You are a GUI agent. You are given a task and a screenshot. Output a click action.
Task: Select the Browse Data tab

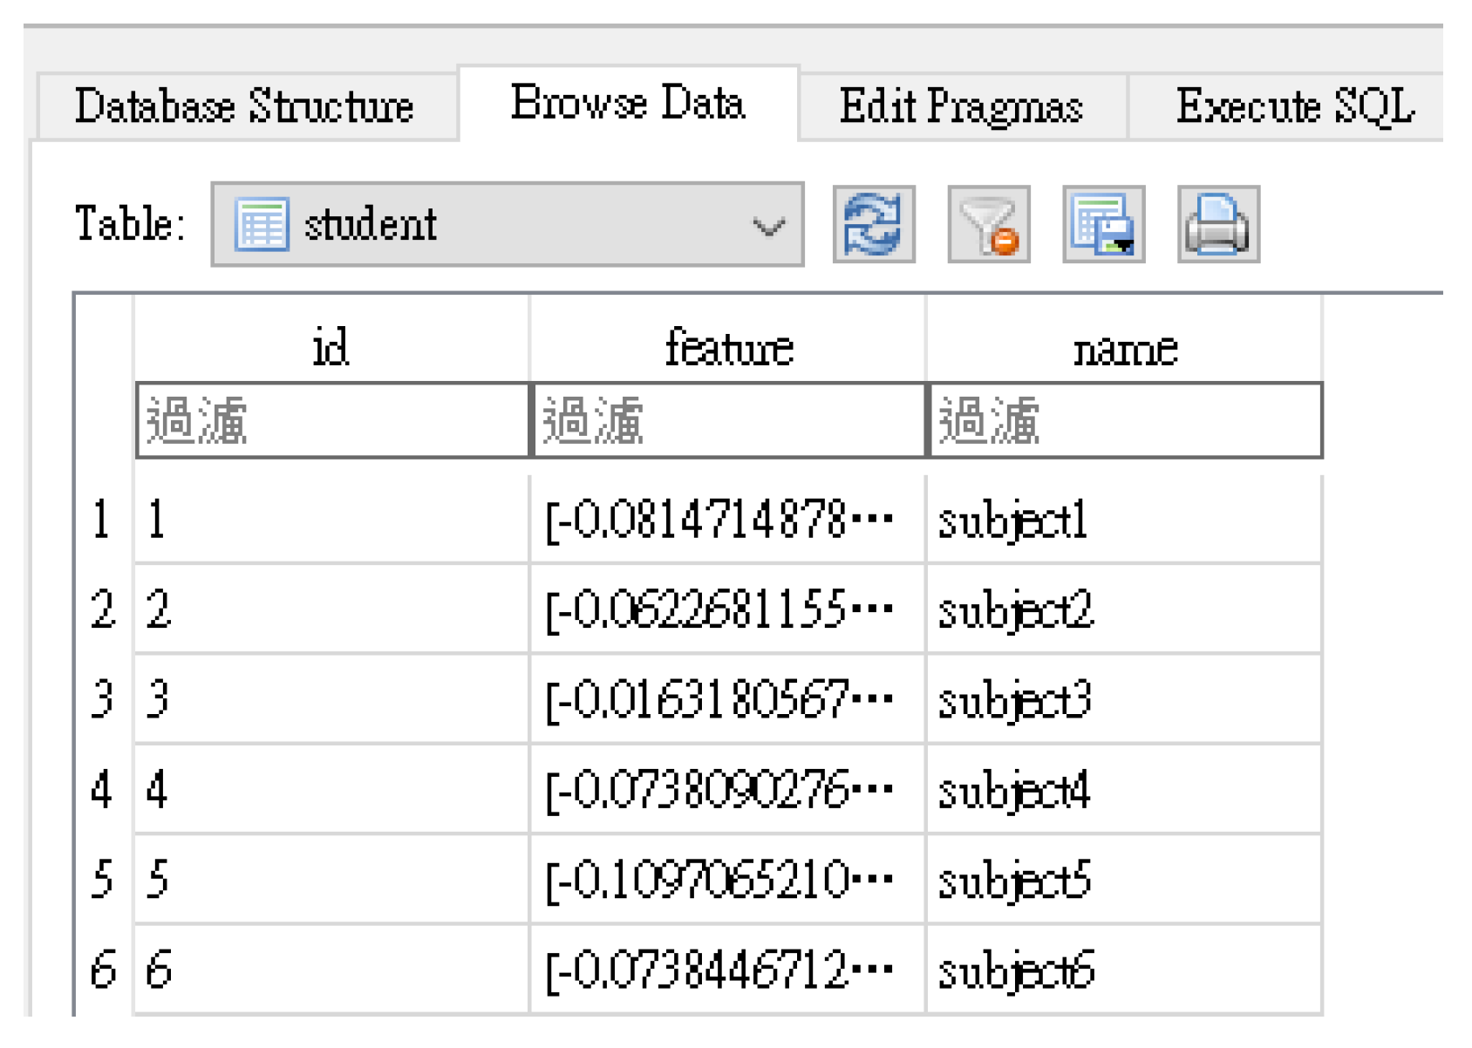coord(628,103)
